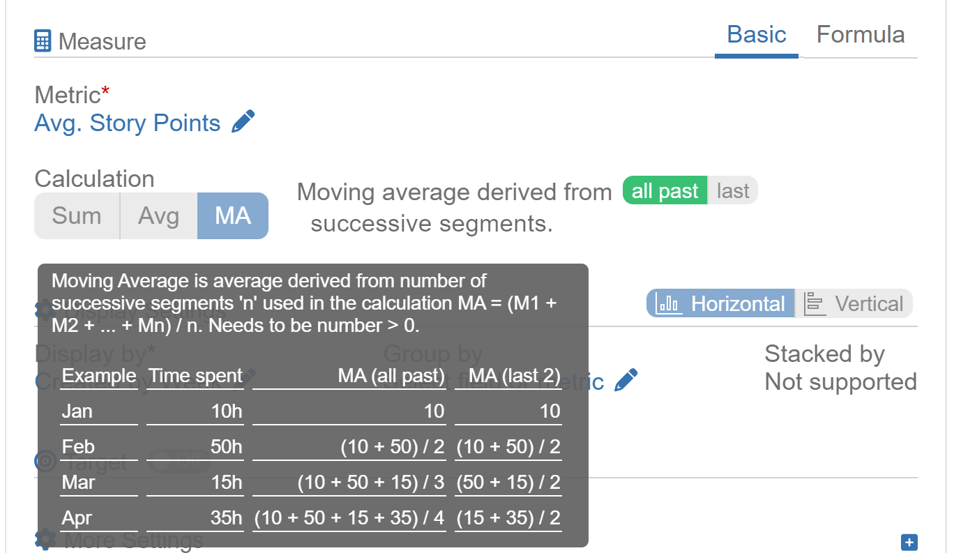This screenshot has width=954, height=553.
Task: Click the Target bullseye icon
Action: (44, 460)
